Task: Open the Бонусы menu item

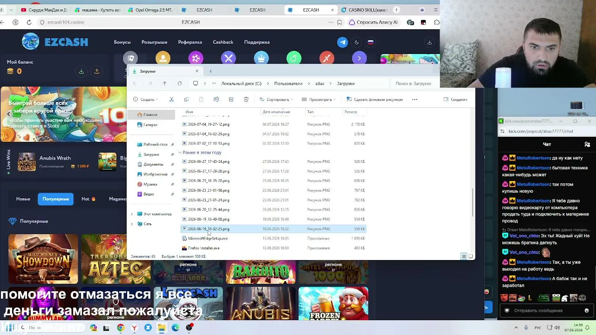Action: pyautogui.click(x=122, y=42)
